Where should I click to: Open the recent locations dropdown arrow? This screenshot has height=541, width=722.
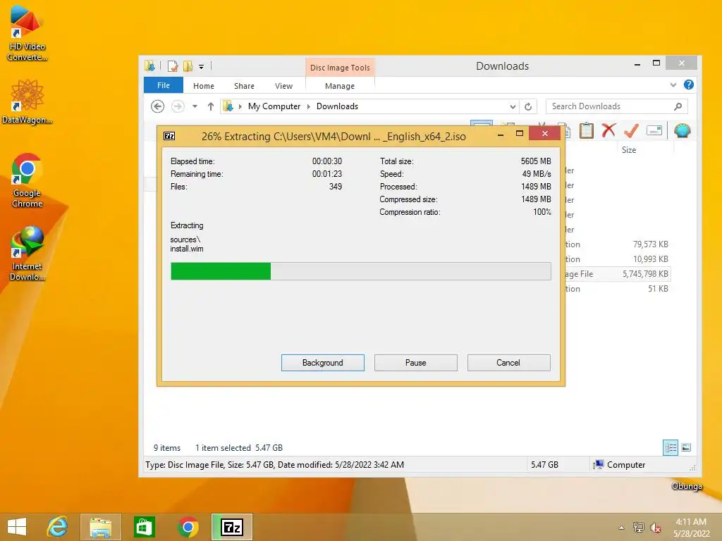tap(195, 106)
